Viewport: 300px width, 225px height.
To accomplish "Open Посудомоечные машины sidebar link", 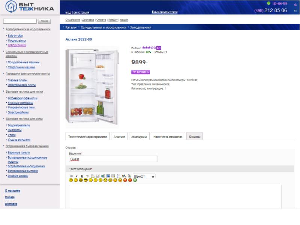I will 24,62.
